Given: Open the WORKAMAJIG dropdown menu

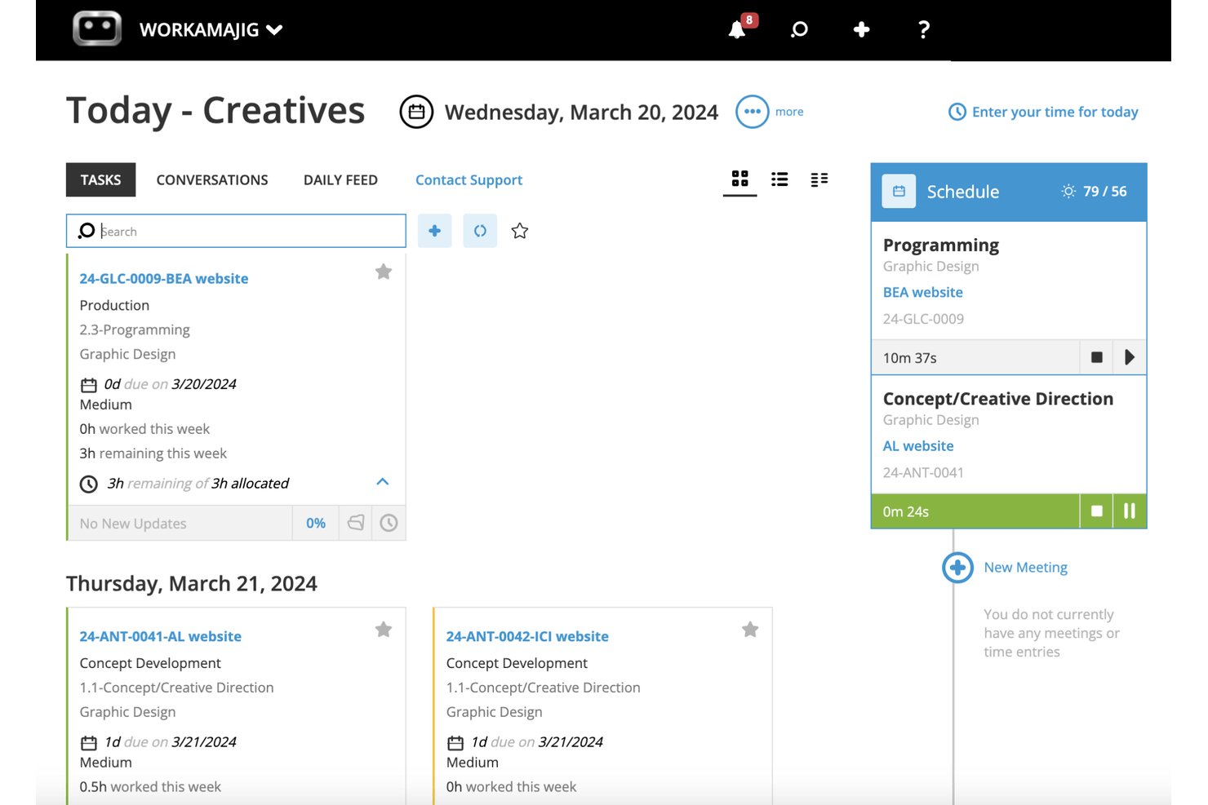Looking at the screenshot, I should pos(211,30).
